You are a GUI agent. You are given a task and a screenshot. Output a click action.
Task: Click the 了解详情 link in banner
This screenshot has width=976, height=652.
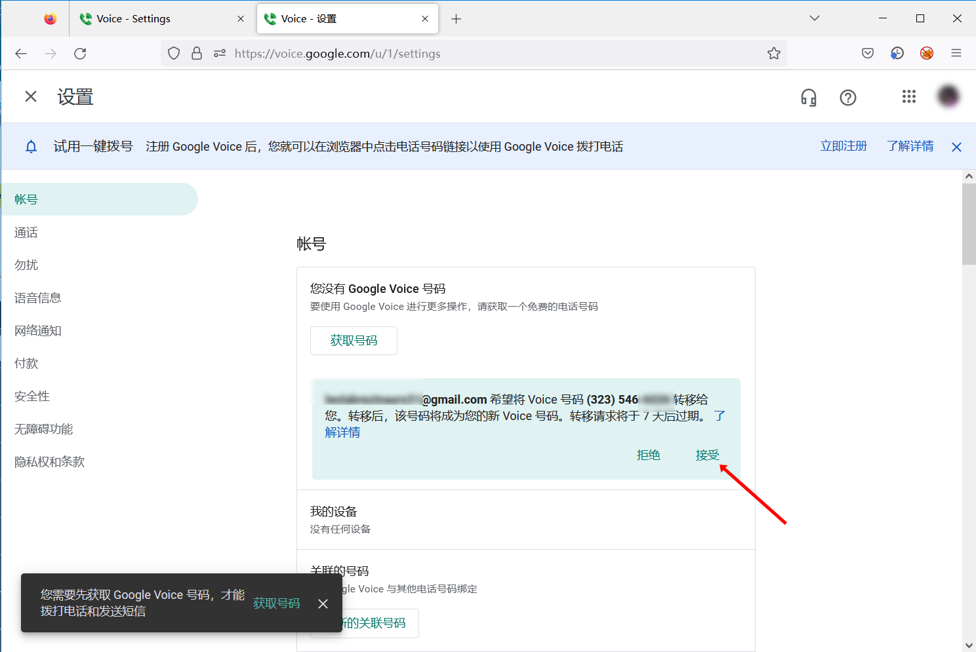[910, 146]
